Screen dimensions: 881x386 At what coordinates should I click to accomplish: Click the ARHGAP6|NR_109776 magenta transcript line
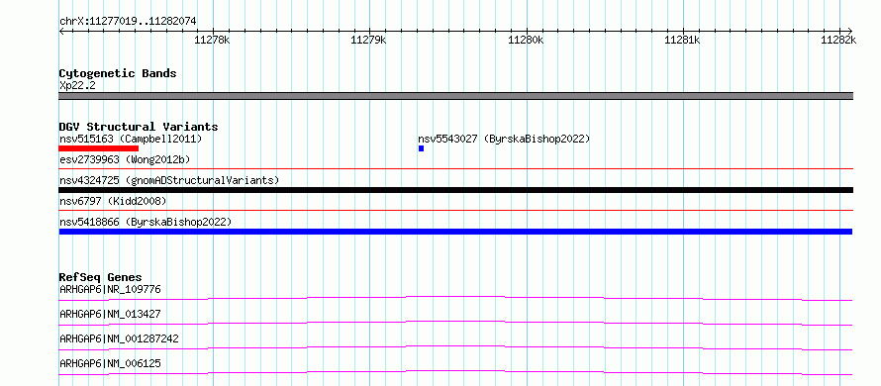(x=455, y=298)
